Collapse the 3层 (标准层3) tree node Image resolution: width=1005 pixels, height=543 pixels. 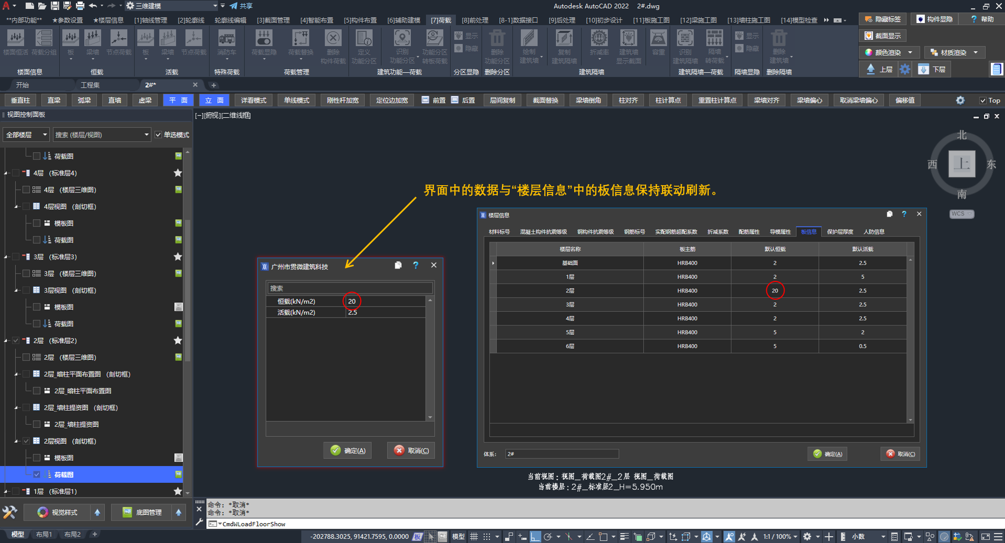click(x=6, y=257)
